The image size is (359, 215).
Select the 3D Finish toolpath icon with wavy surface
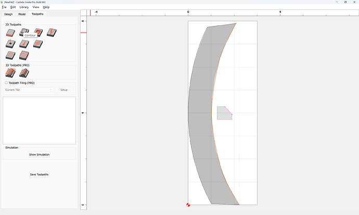(24, 73)
